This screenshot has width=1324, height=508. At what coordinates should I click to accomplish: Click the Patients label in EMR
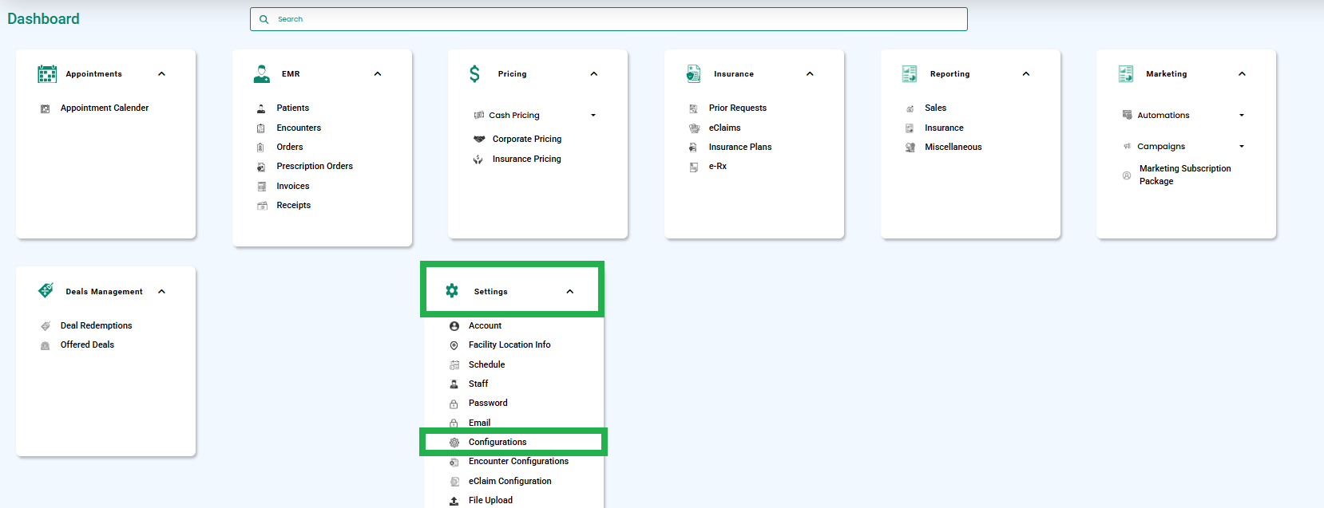click(x=293, y=108)
